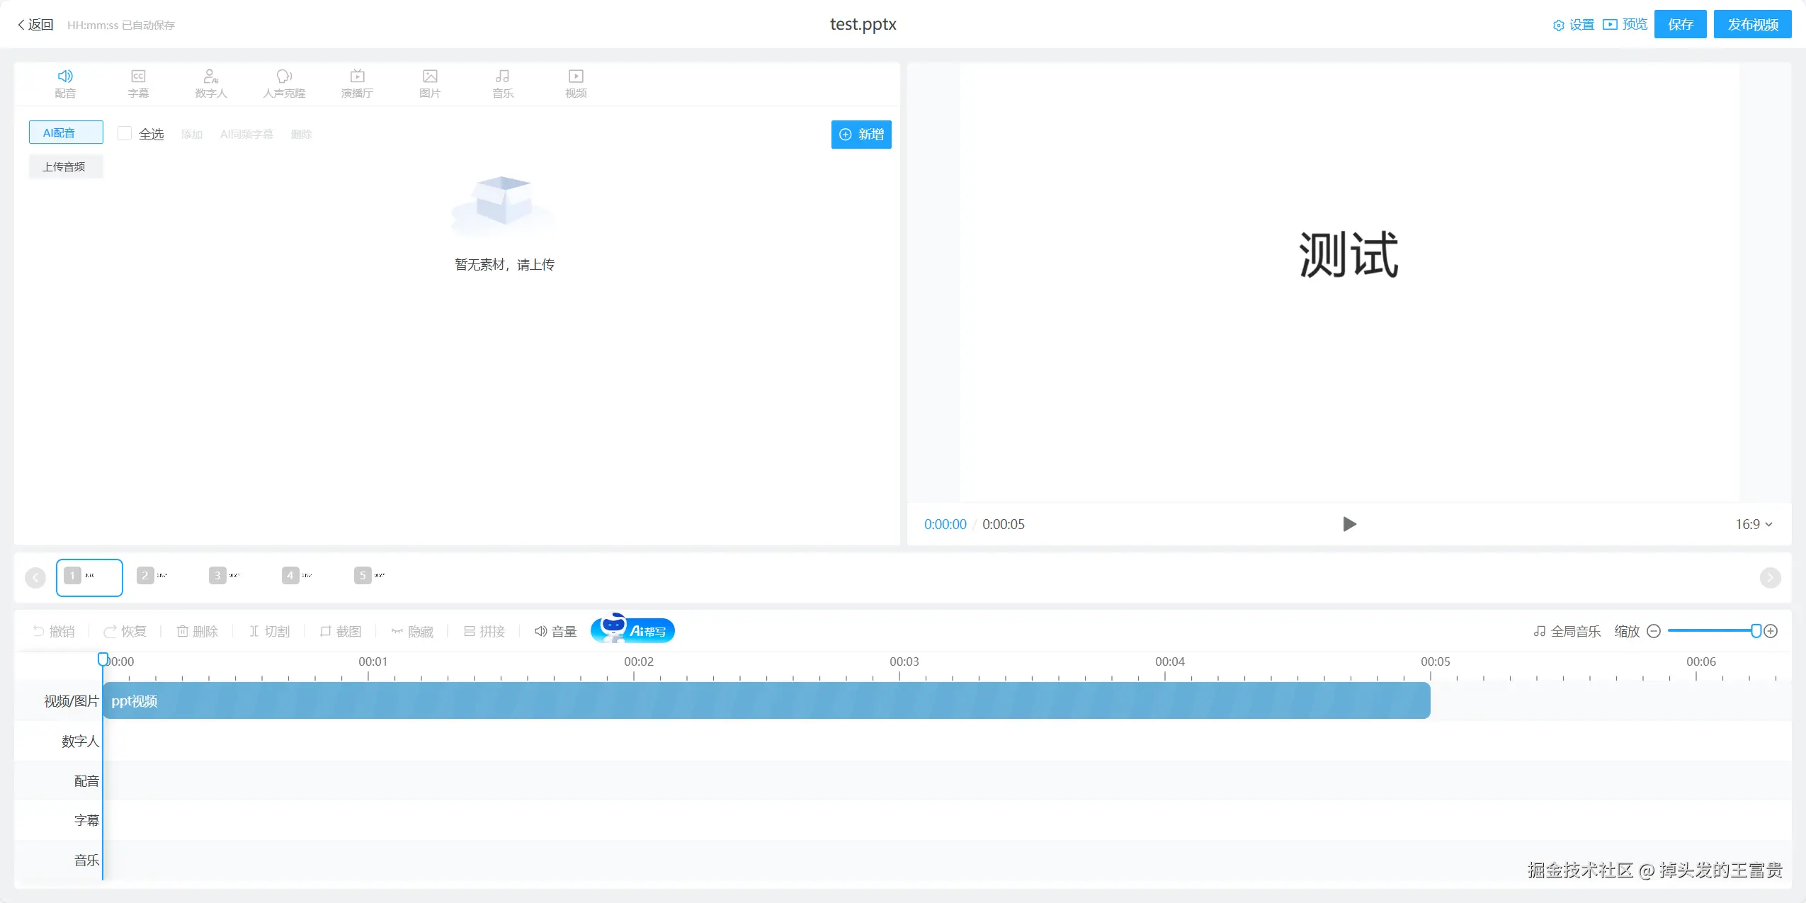Click the 新增 add button
The width and height of the screenshot is (1806, 903).
861,135
